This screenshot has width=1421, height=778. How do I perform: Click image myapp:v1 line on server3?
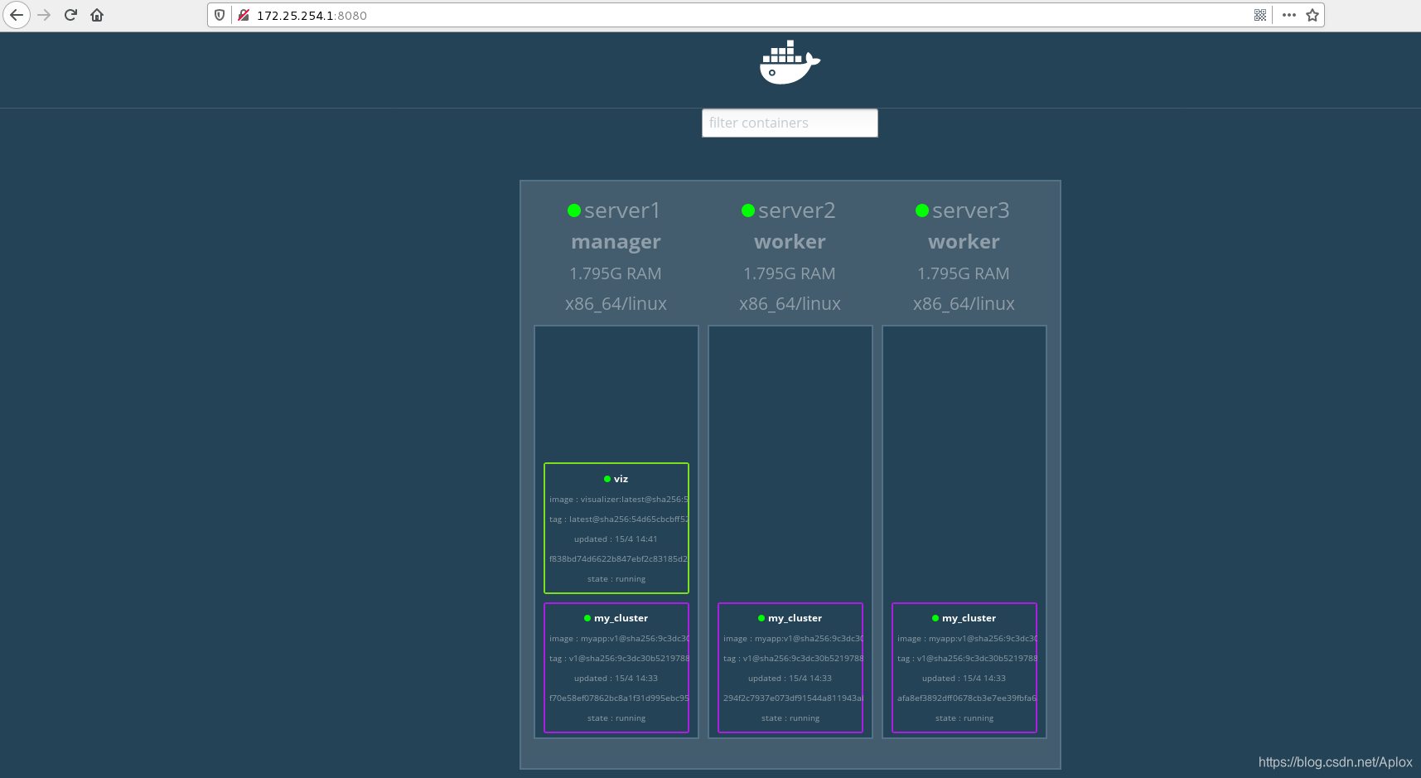(x=966, y=639)
